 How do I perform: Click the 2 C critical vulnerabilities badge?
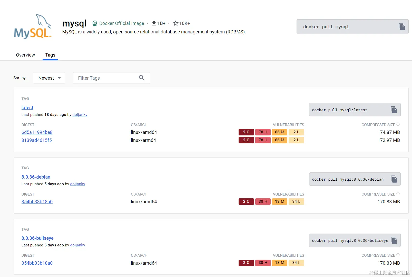coord(246,132)
